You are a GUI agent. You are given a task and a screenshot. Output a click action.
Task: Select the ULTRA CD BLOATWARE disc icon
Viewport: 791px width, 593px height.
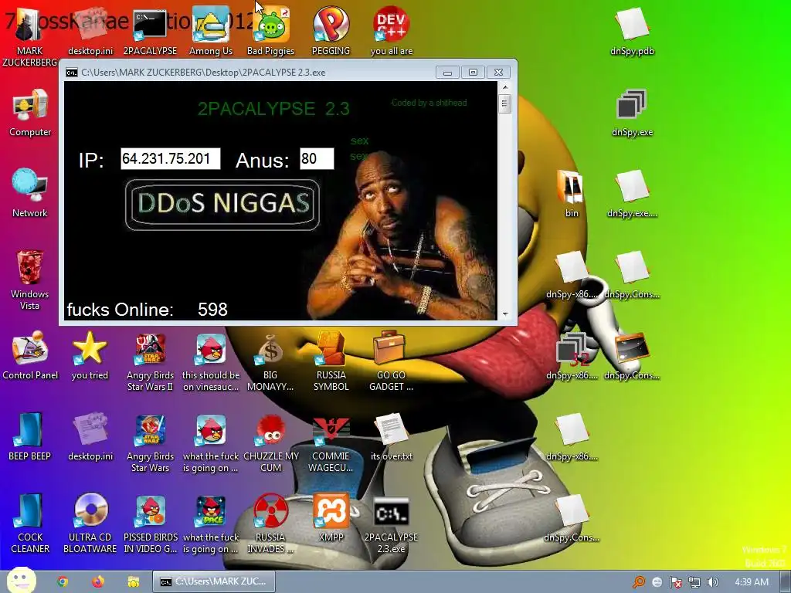[90, 510]
